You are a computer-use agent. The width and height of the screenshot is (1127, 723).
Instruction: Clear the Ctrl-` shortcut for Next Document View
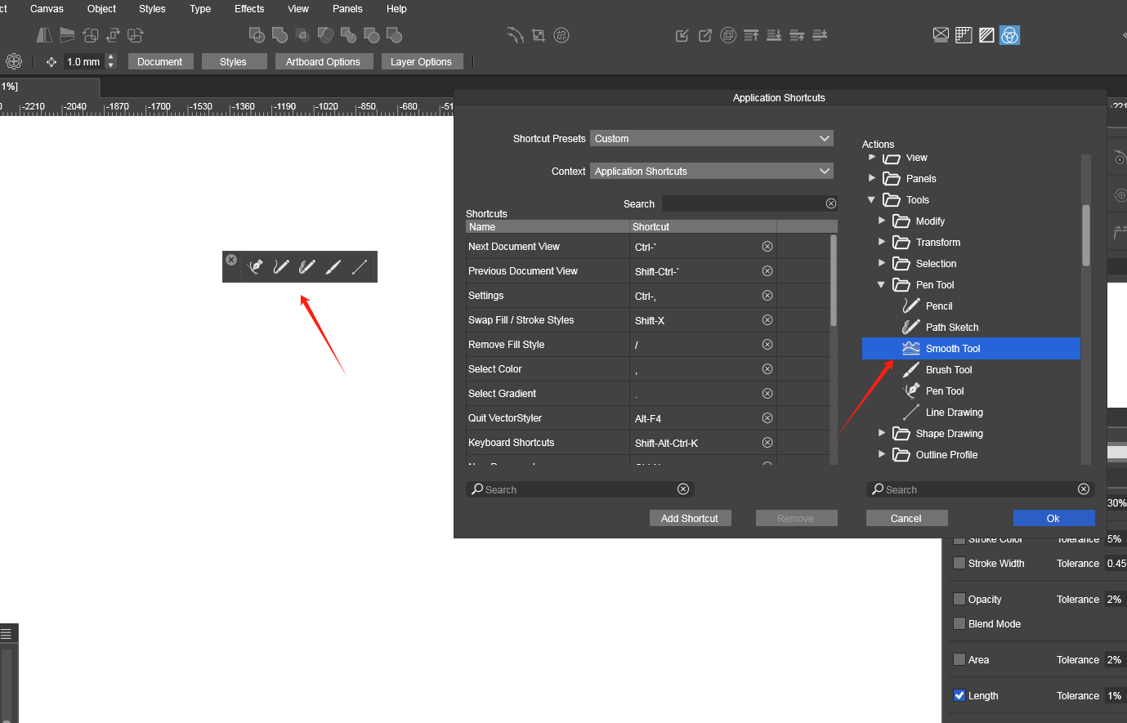[x=767, y=247]
